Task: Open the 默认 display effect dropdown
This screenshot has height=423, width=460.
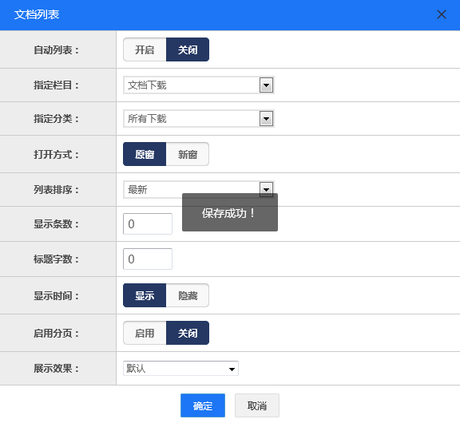Action: coord(180,369)
